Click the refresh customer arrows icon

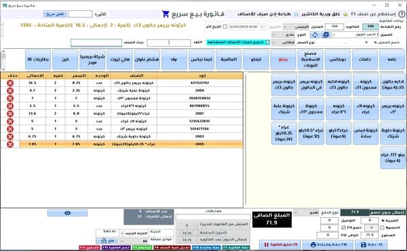click(315, 35)
